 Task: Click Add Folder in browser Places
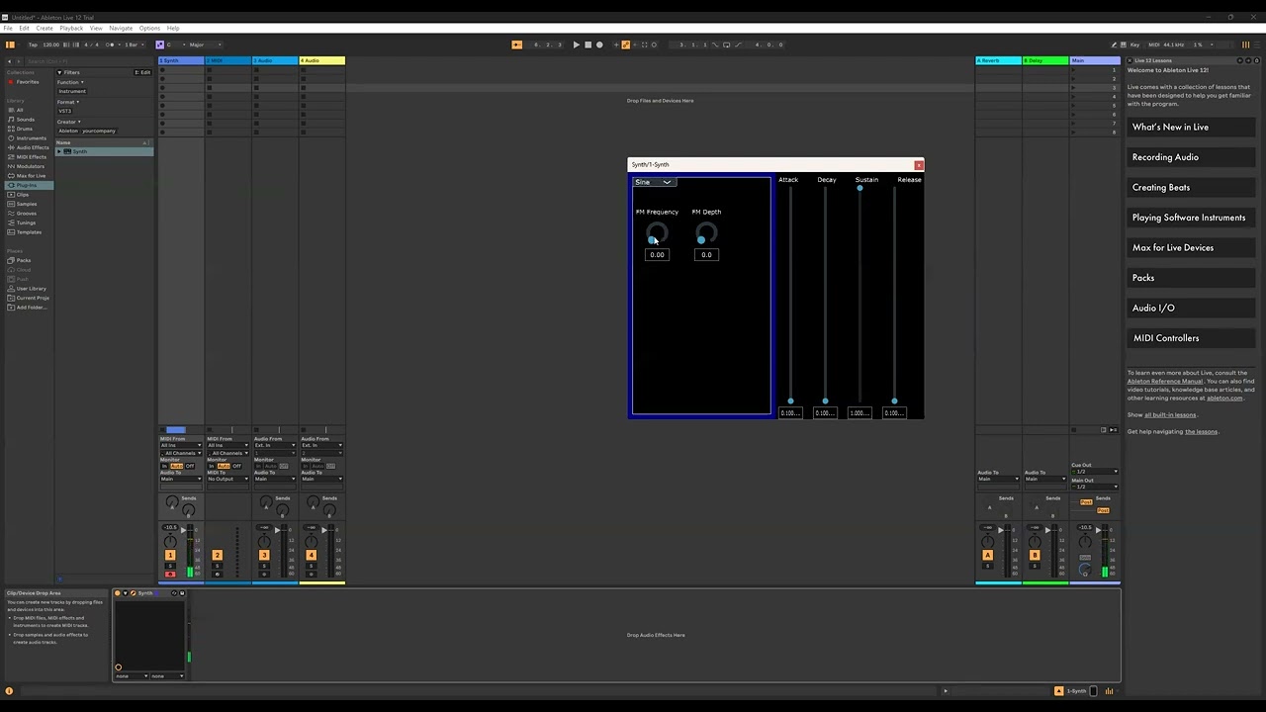point(31,308)
